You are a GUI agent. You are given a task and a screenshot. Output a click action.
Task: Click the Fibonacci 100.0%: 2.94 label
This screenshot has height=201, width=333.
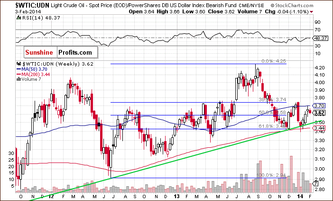click(x=272, y=175)
